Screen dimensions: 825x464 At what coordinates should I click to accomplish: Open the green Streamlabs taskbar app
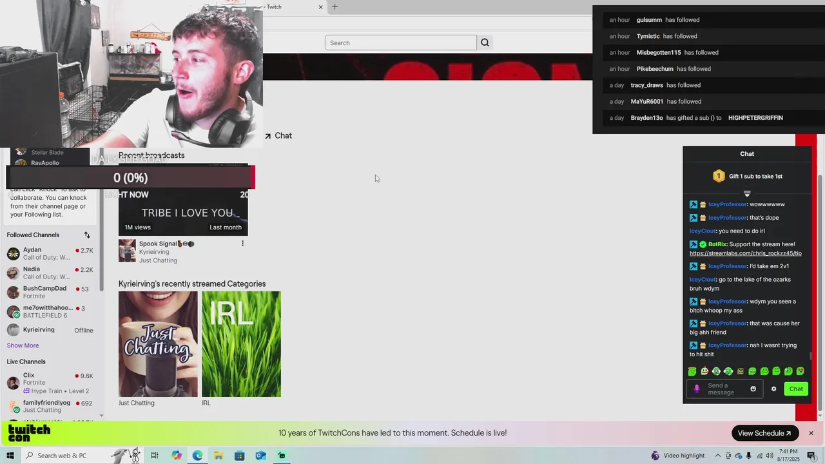pos(282,456)
